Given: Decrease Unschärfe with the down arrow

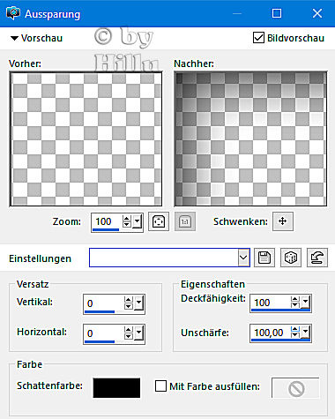Looking at the screenshot, I should point(295,336).
